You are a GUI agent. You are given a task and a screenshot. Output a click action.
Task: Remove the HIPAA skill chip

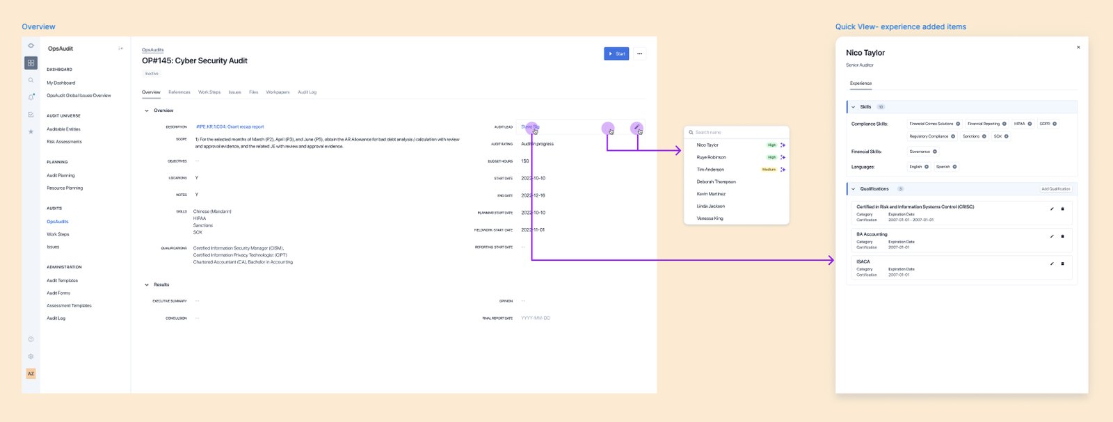click(x=1030, y=124)
